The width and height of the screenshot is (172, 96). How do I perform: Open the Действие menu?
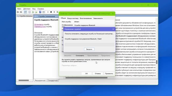coord(27,9)
